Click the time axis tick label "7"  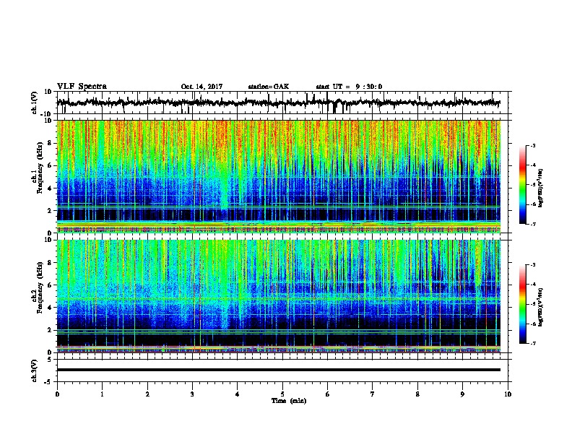[373, 394]
